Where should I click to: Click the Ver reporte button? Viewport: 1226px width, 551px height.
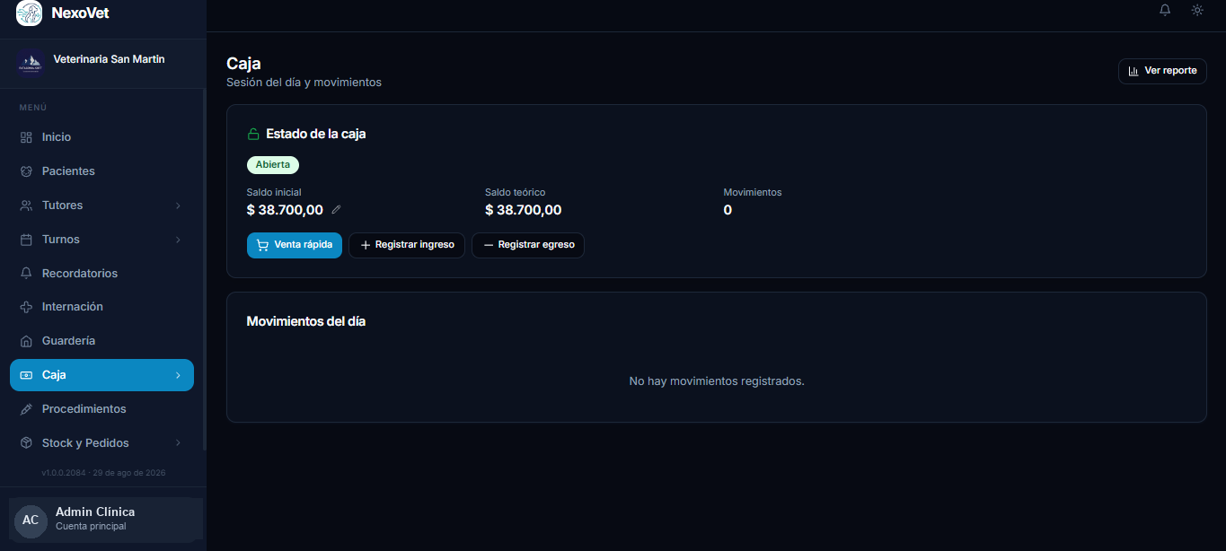[x=1162, y=71]
